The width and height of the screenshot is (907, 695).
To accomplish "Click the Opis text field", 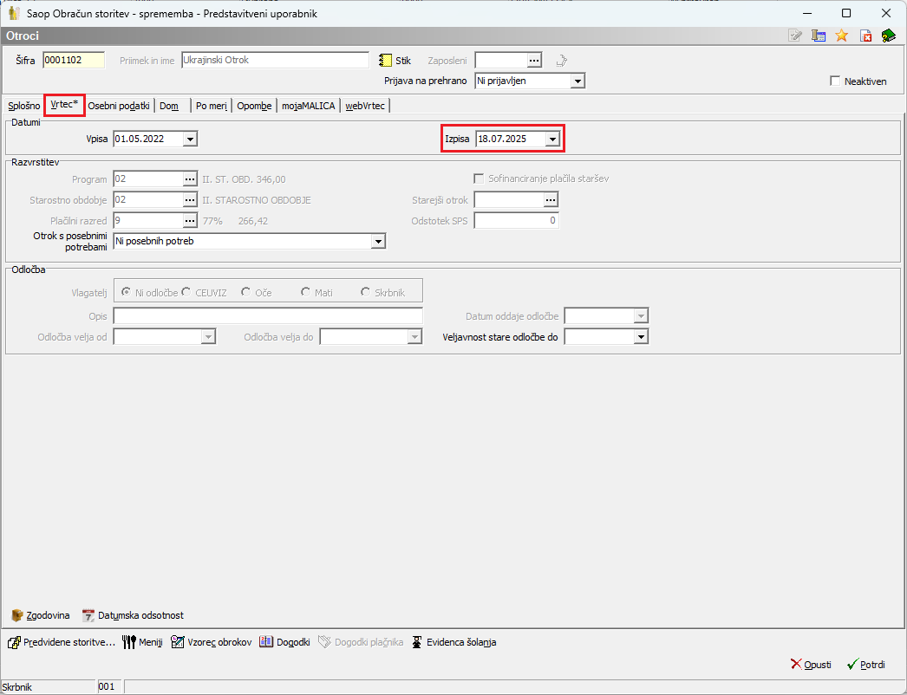I will pyautogui.click(x=268, y=315).
